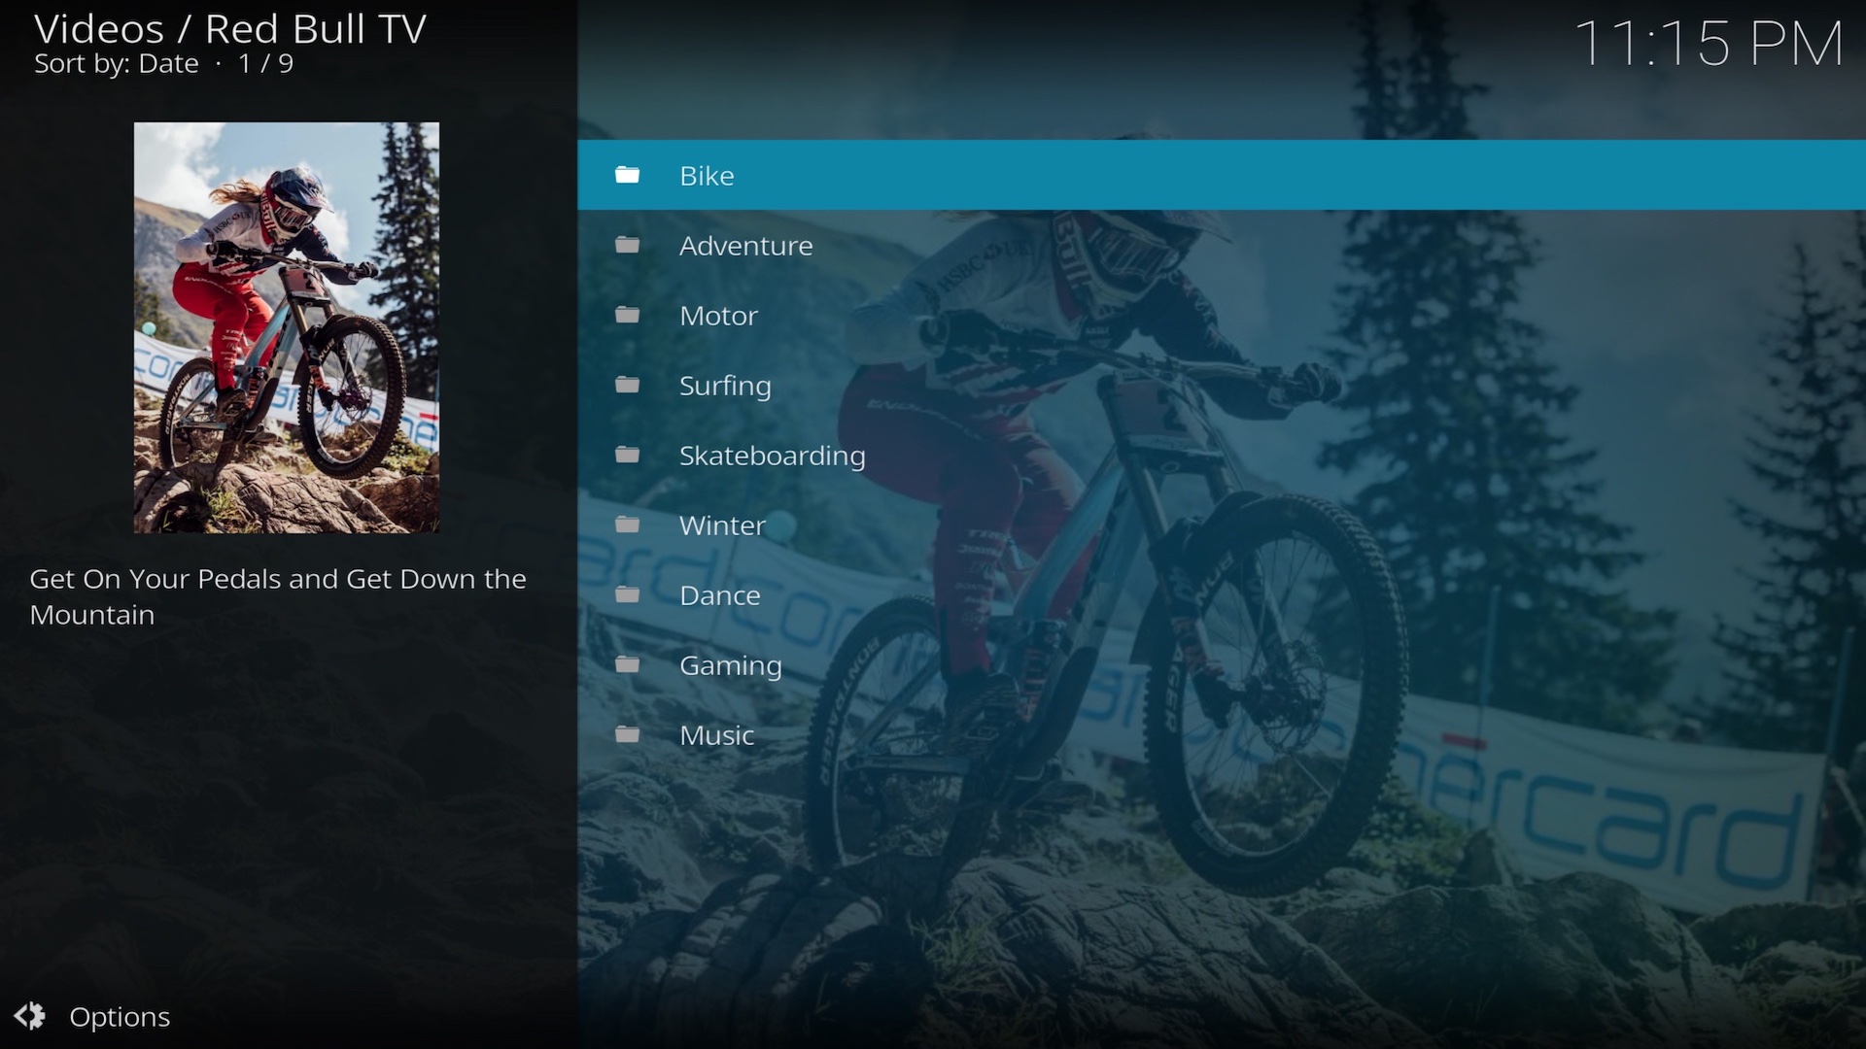Open the Adventure category
1866x1049 pixels.
745,246
